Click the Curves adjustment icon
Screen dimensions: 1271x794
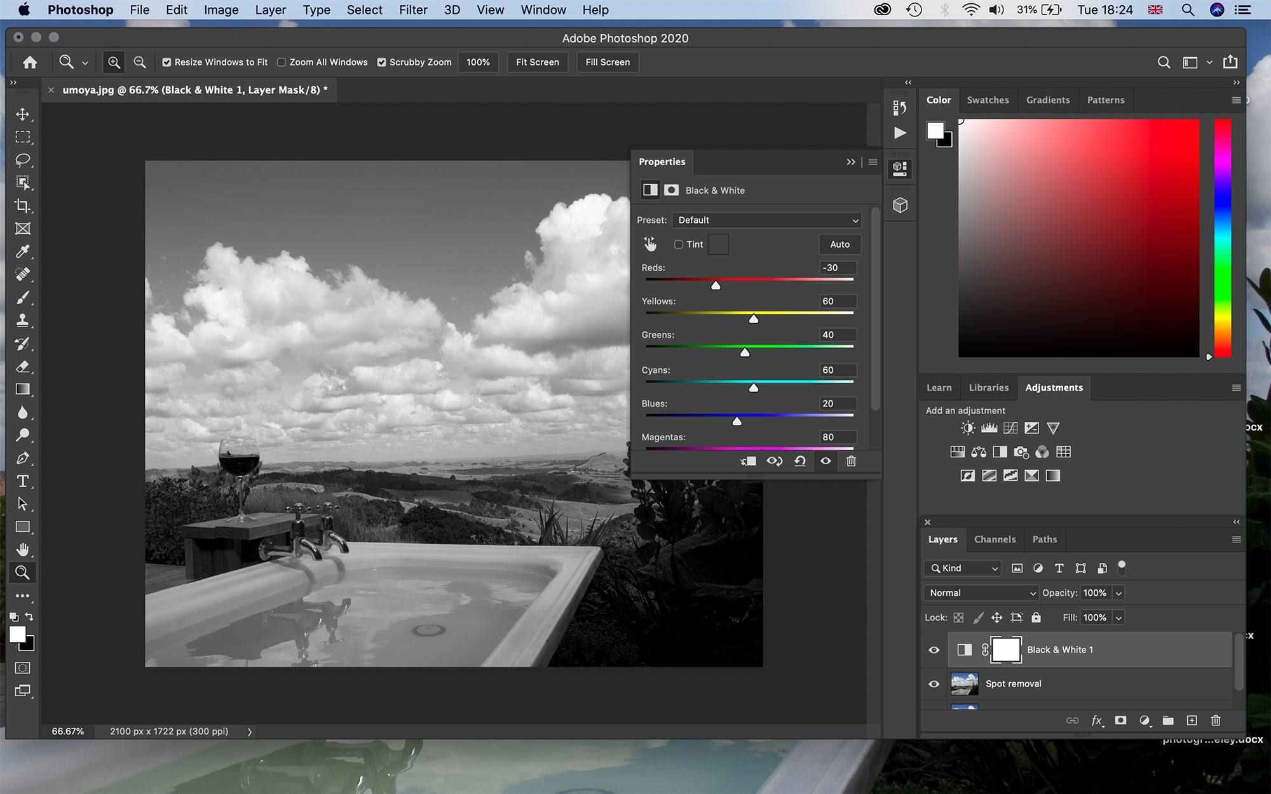coord(1011,427)
